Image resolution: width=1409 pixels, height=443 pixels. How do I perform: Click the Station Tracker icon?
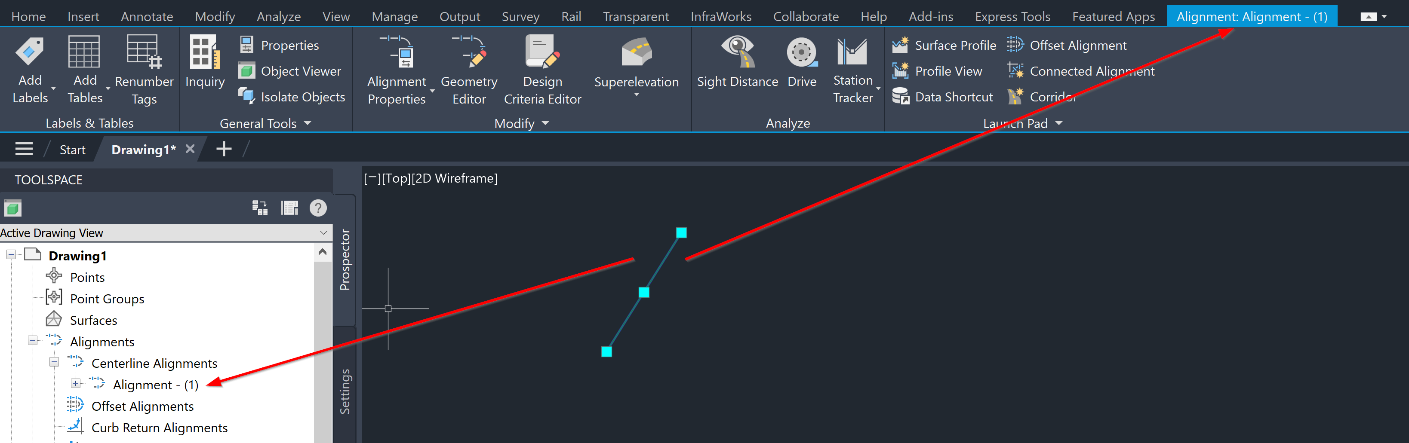click(x=852, y=52)
